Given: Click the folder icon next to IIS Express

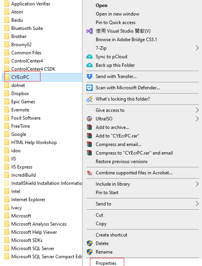Looking at the screenshot, I should [x=7, y=167].
